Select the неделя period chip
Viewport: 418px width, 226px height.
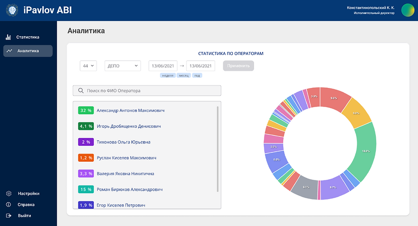coord(168,75)
